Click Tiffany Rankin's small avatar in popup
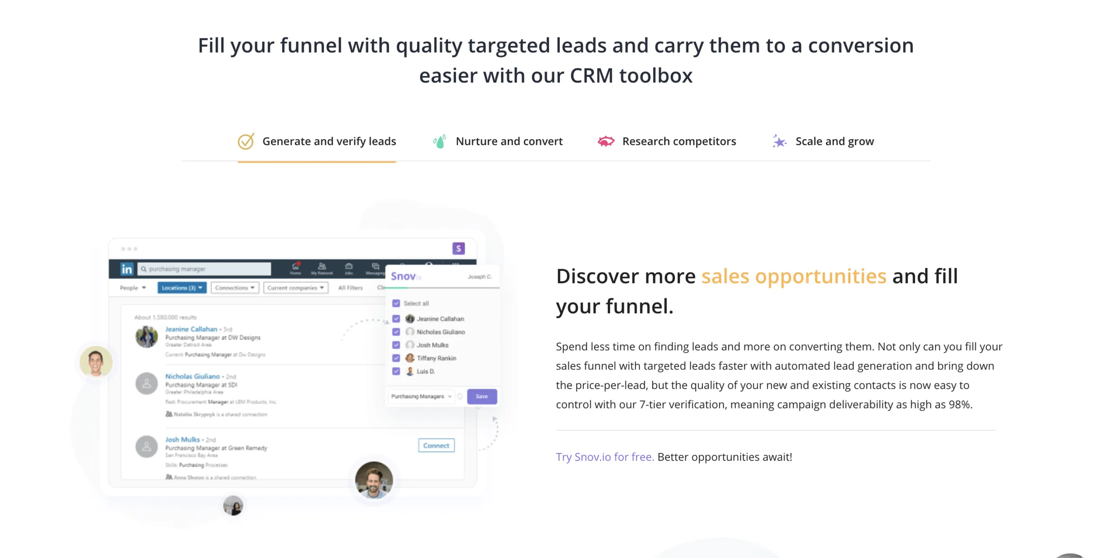This screenshot has height=558, width=1112. point(410,358)
